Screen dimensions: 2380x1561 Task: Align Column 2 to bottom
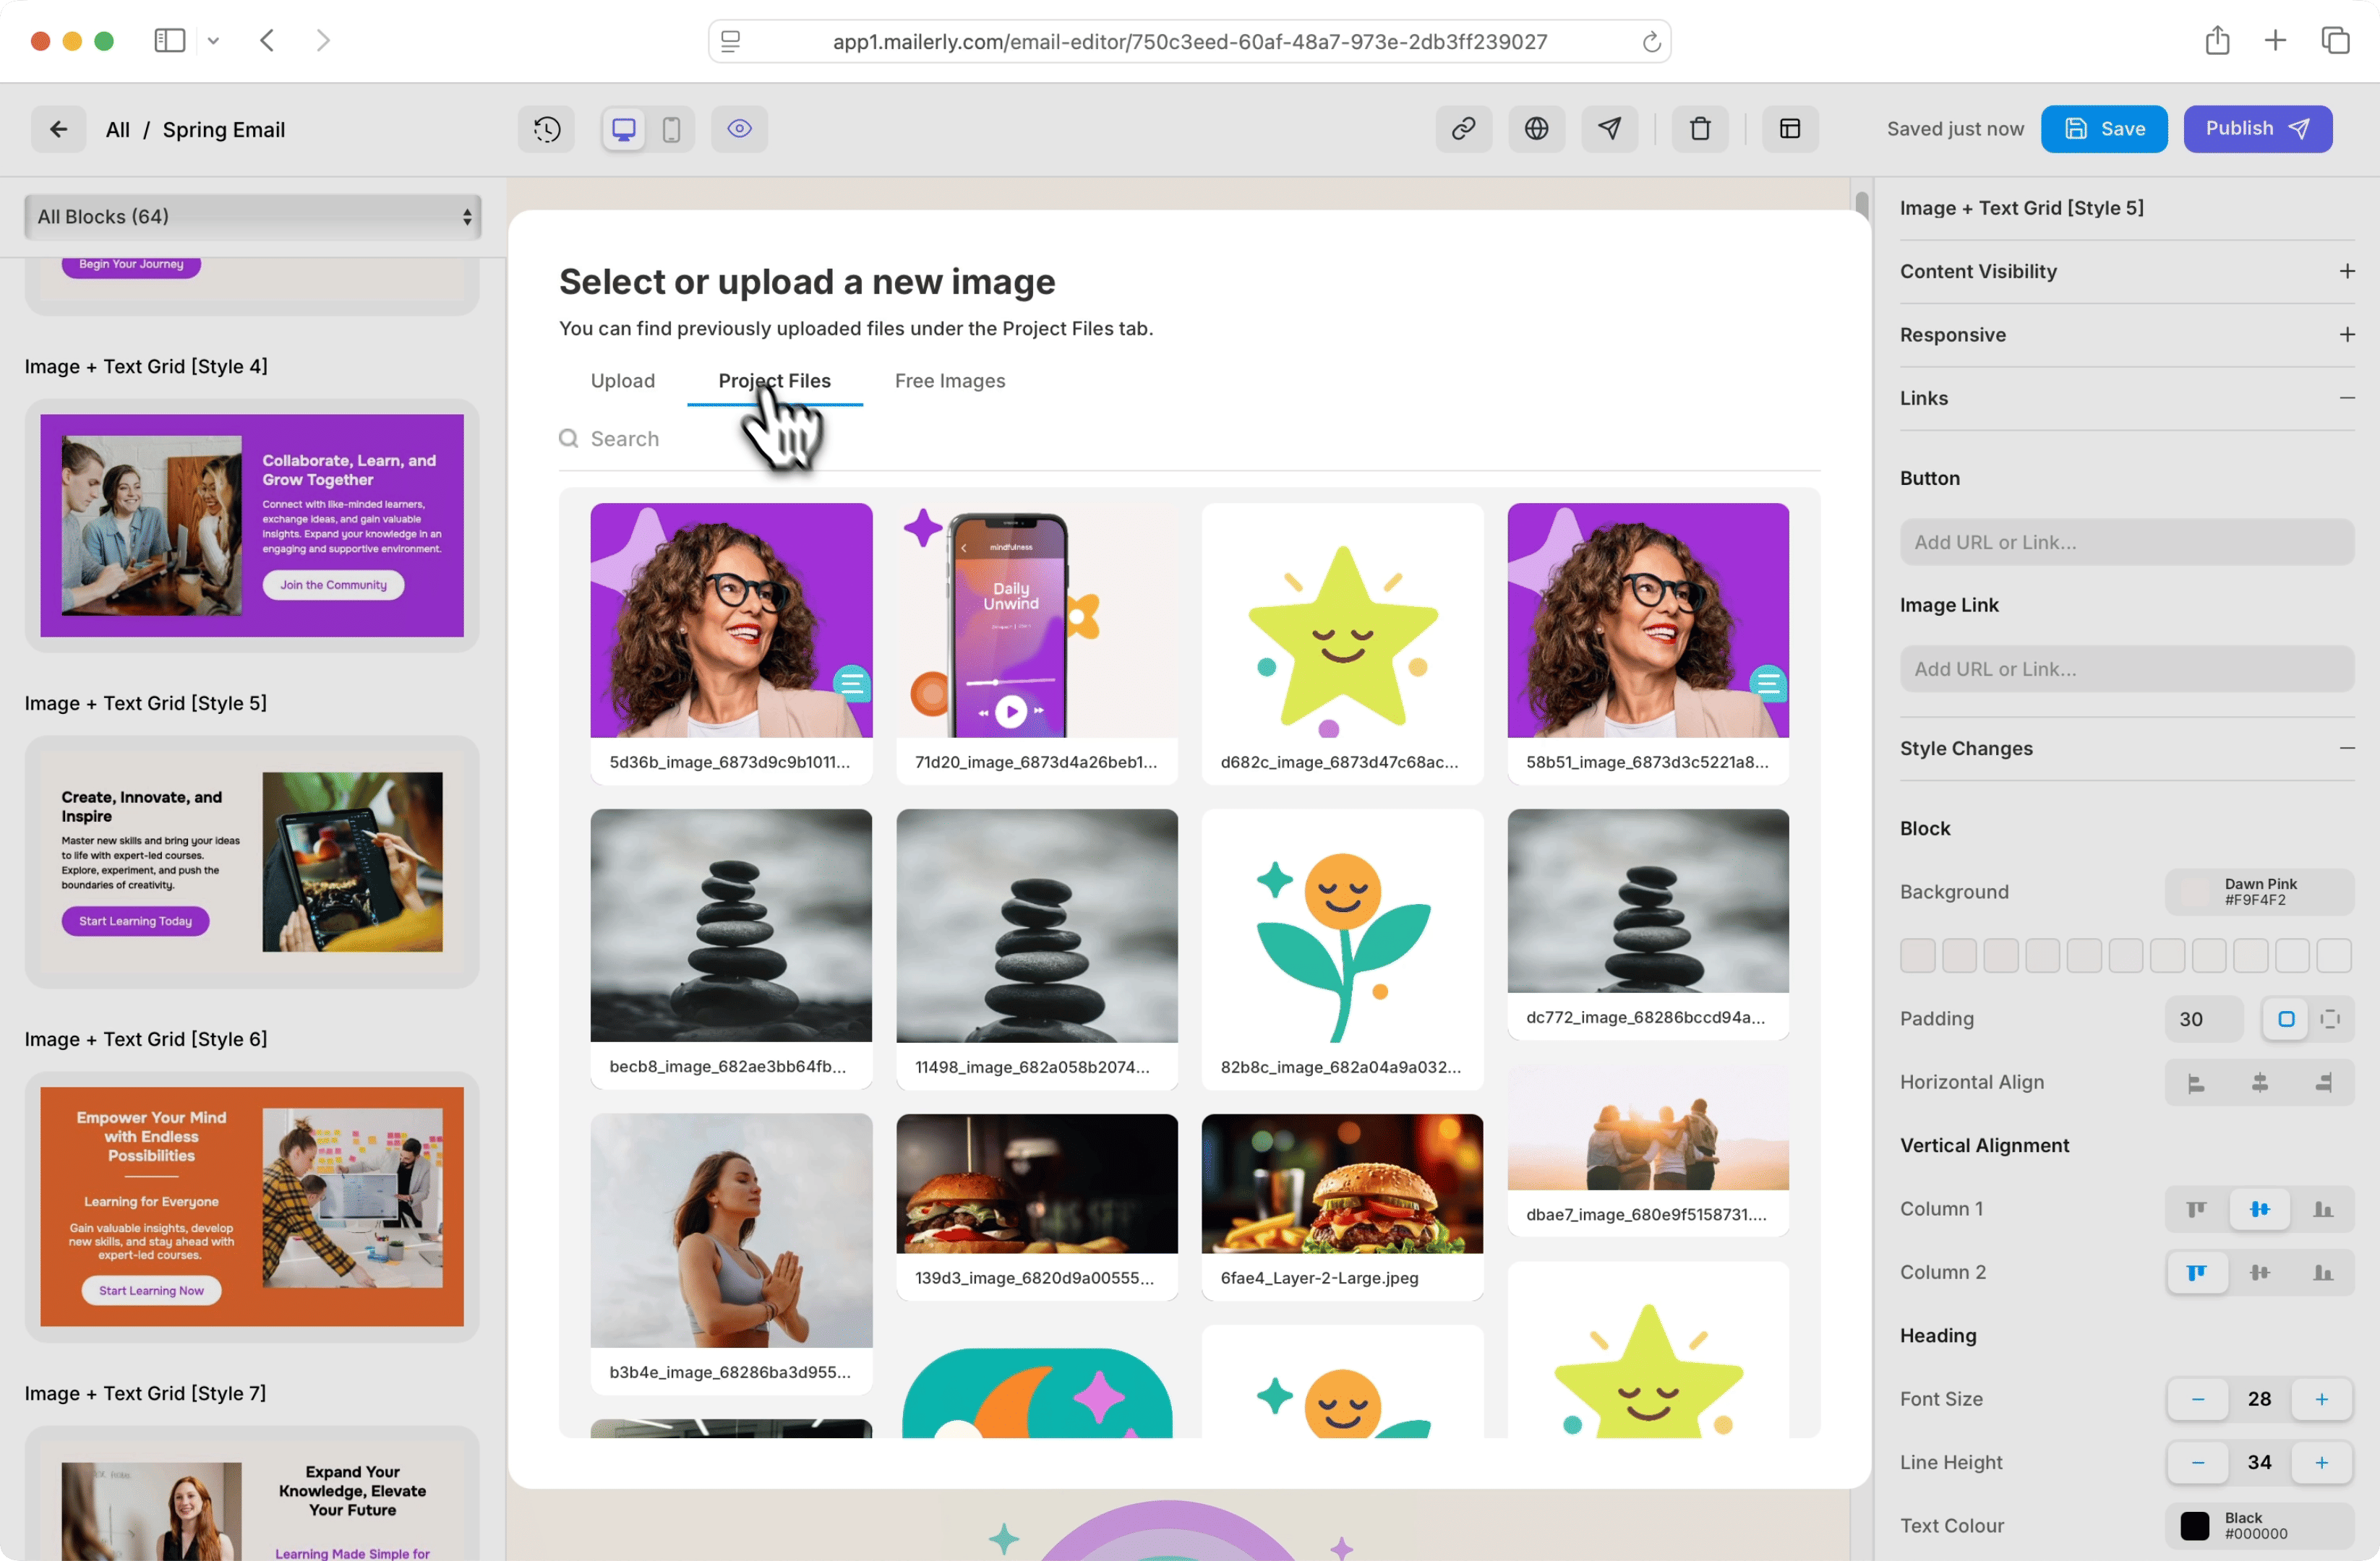pos(2322,1272)
